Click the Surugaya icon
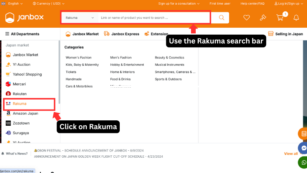The height and width of the screenshot is (173, 307). tap(8, 133)
